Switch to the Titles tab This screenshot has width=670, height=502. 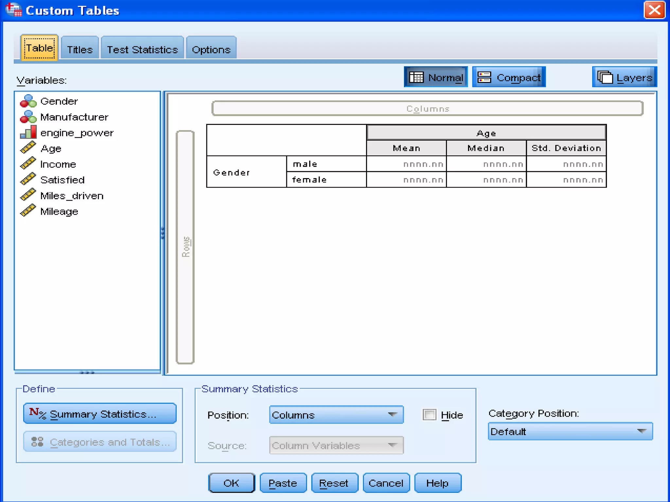(x=80, y=49)
